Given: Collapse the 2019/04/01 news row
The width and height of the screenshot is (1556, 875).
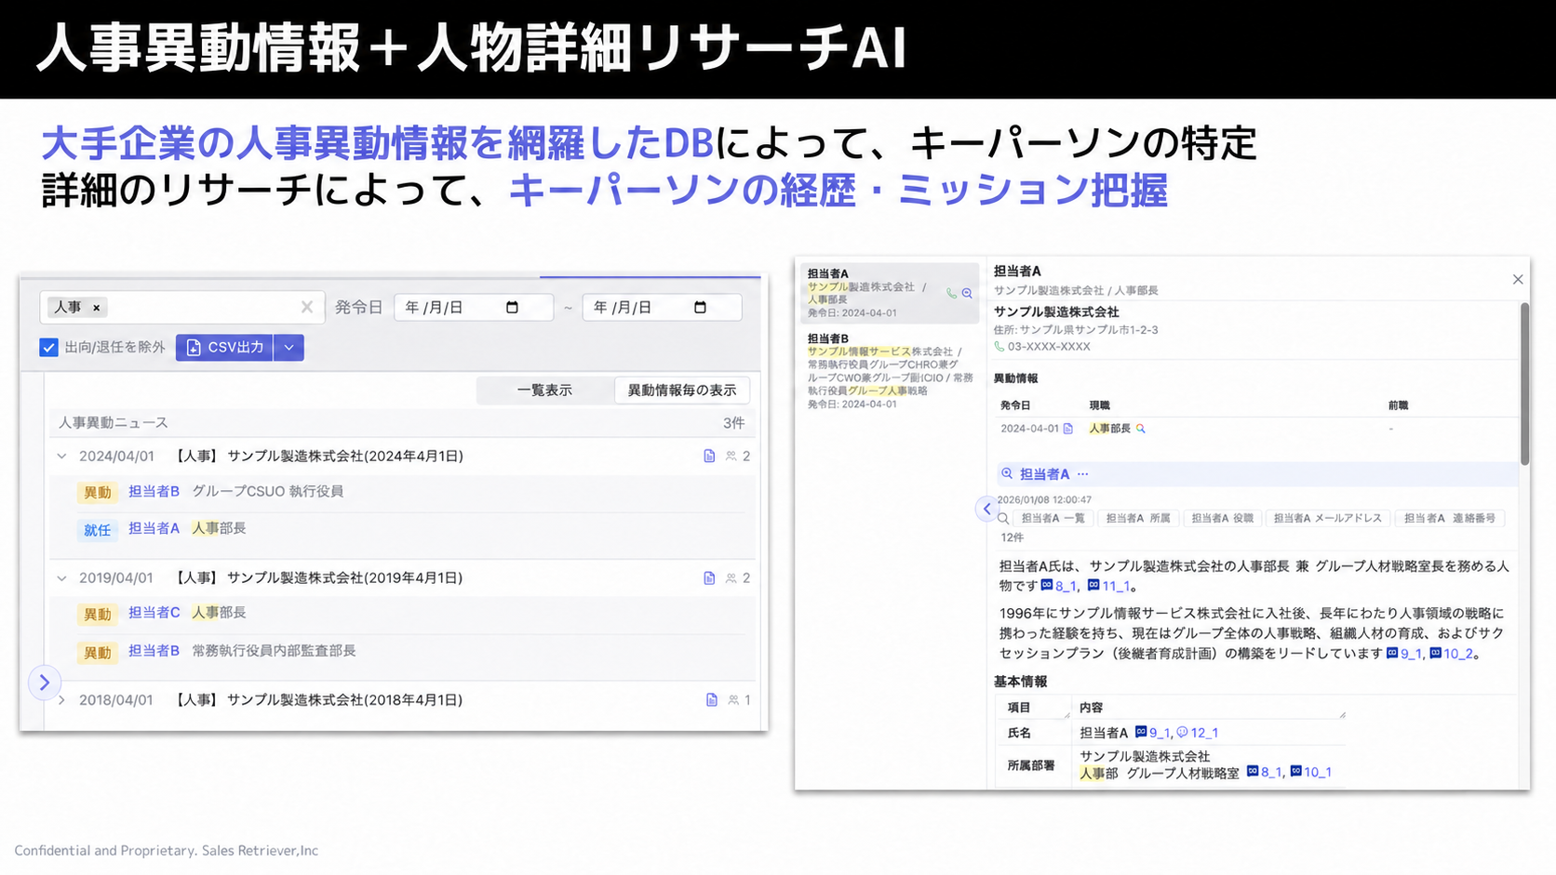Looking at the screenshot, I should (61, 578).
